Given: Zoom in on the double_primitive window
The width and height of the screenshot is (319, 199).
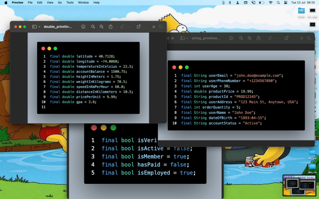Looking at the screenshot, I should (x=101, y=27).
